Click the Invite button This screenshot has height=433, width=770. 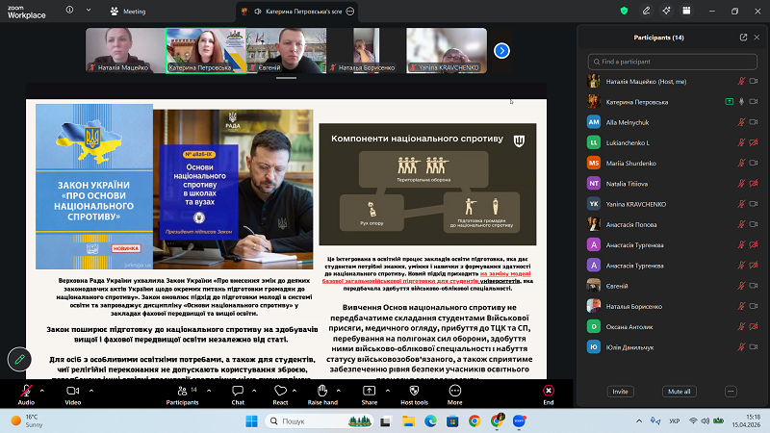pos(621,392)
